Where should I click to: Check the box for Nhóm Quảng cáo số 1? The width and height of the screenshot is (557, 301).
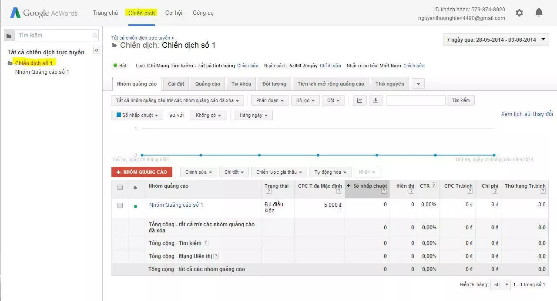120,205
